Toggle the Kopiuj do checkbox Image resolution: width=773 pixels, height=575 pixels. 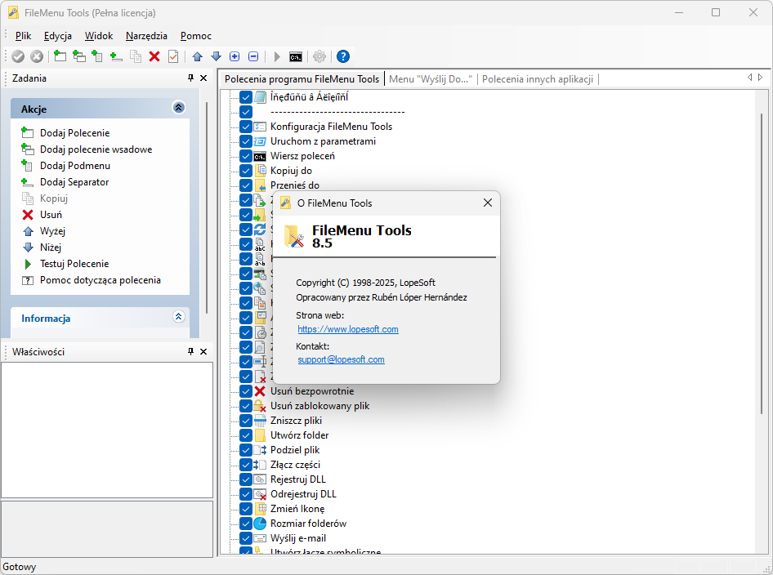(246, 171)
